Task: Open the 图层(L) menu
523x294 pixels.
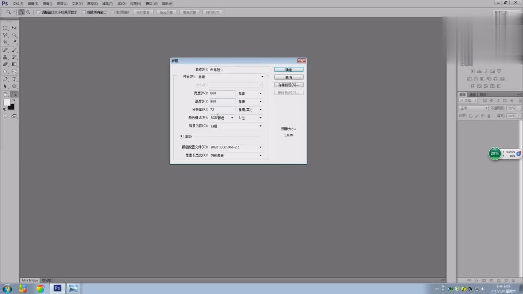Action: tap(62, 4)
